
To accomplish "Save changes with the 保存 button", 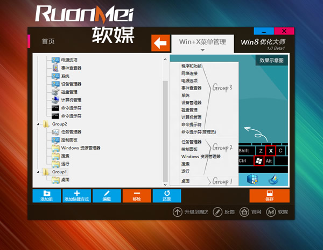I will (269, 195).
